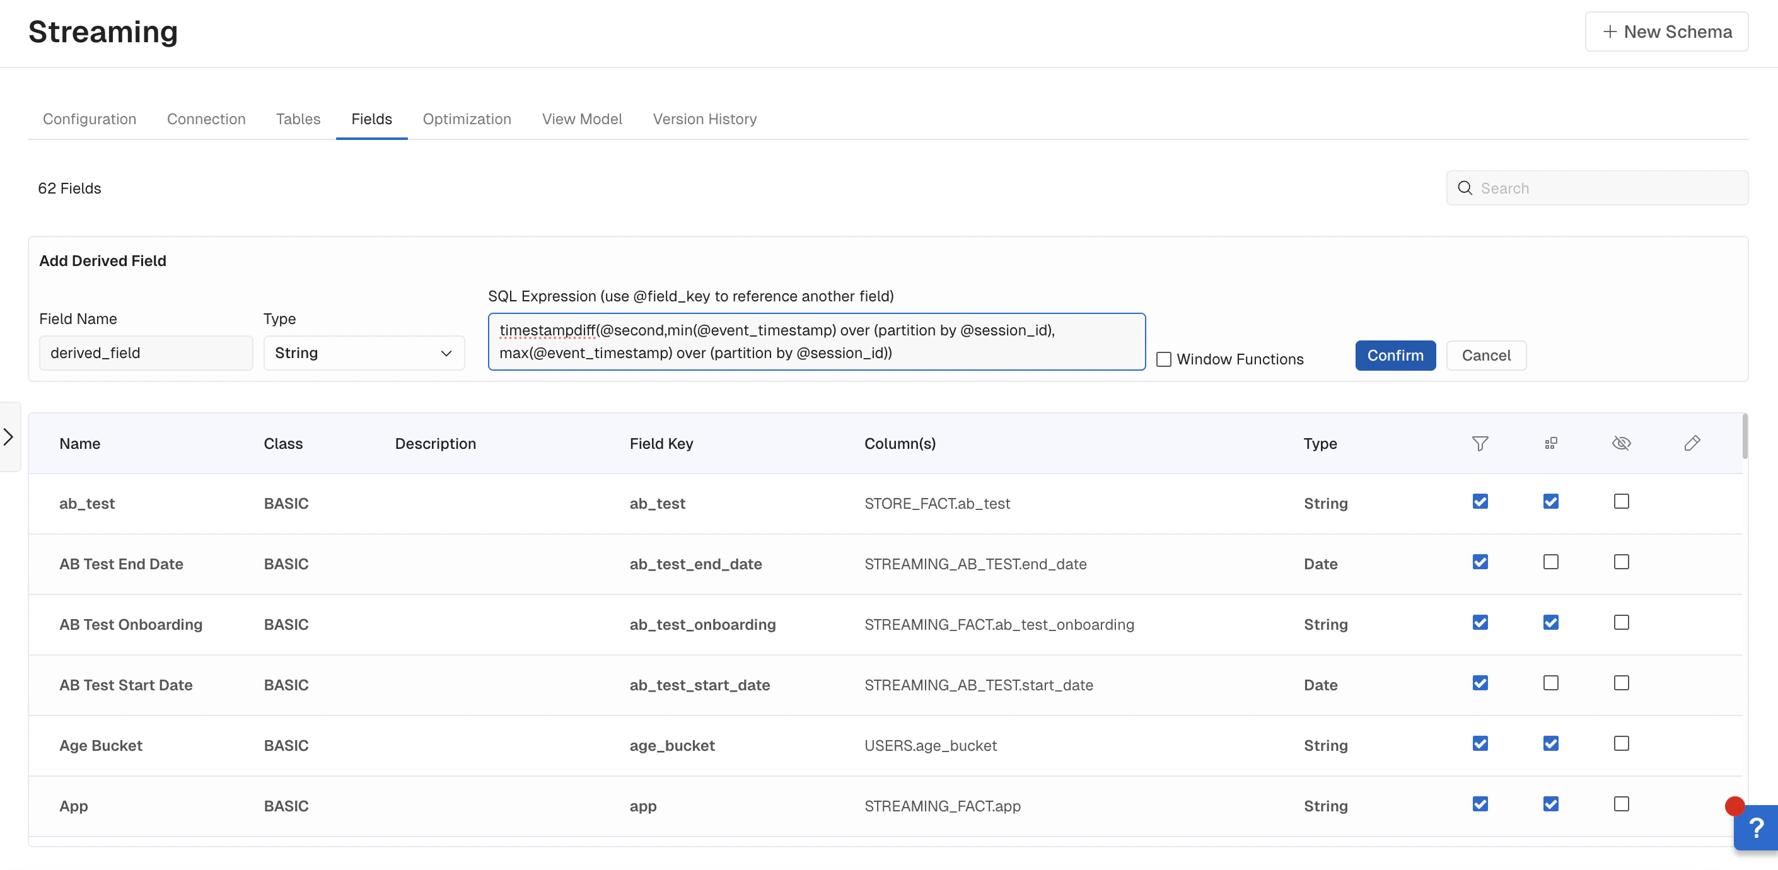The image size is (1778, 870).
Task: Uncheck filter checkbox for ab_test row
Action: 1479,502
